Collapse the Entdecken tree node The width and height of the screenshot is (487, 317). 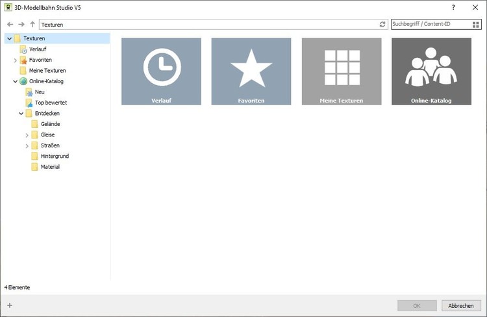(21, 114)
